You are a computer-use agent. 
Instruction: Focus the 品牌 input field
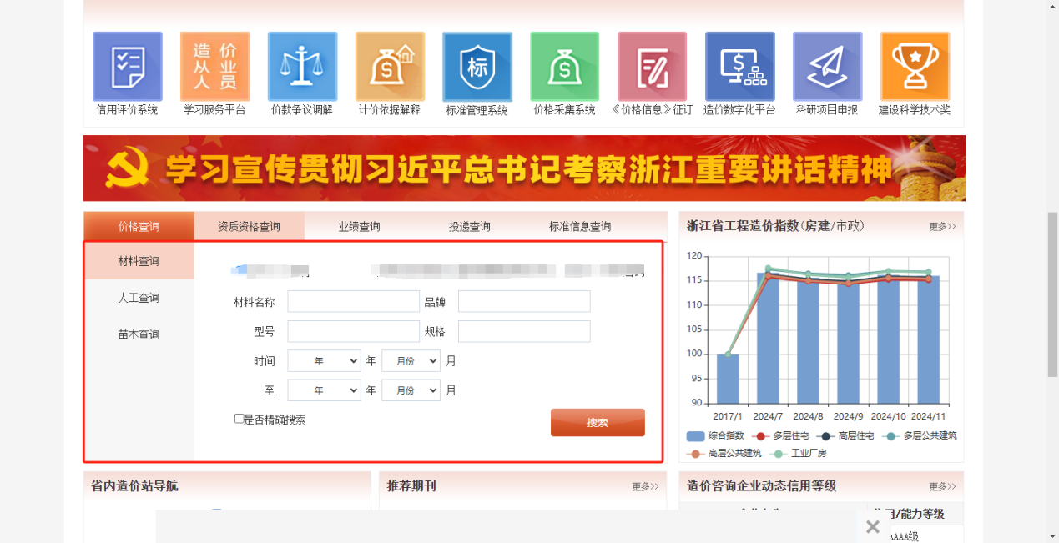[x=524, y=301]
